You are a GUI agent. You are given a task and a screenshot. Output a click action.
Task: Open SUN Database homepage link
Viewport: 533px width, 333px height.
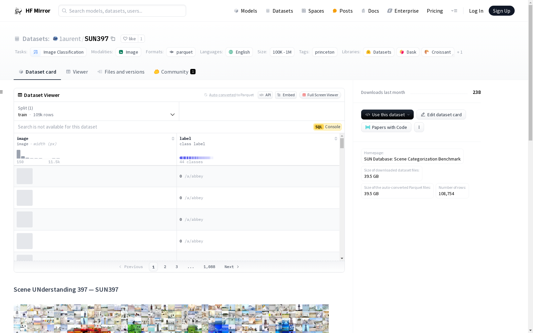[x=412, y=159]
